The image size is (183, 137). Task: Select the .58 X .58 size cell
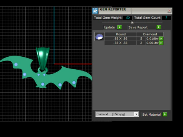[120, 43]
